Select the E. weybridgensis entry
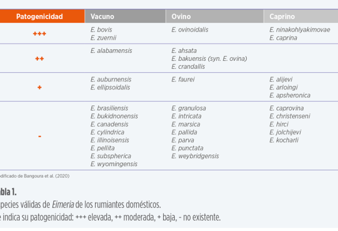Viewport: 338px width, 231px height. (195, 156)
